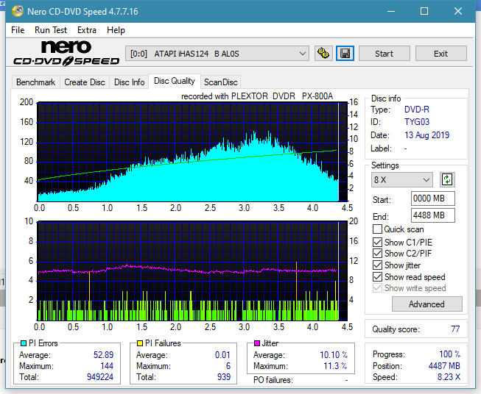This screenshot has height=394, width=481.
Task: Enable the Quick scan checkbox
Action: (377, 229)
